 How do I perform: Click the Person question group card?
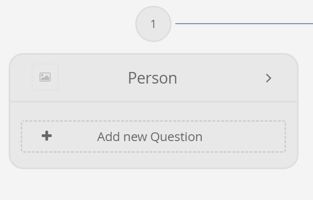pyautogui.click(x=154, y=111)
